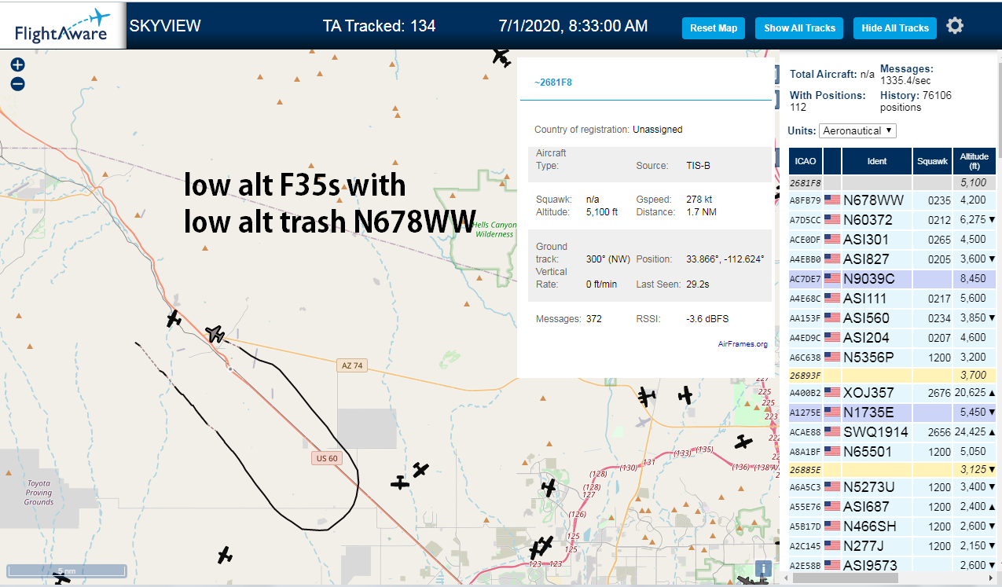The width and height of the screenshot is (1002, 587).
Task: Click the US 60 road shield on map
Action: pos(325,459)
